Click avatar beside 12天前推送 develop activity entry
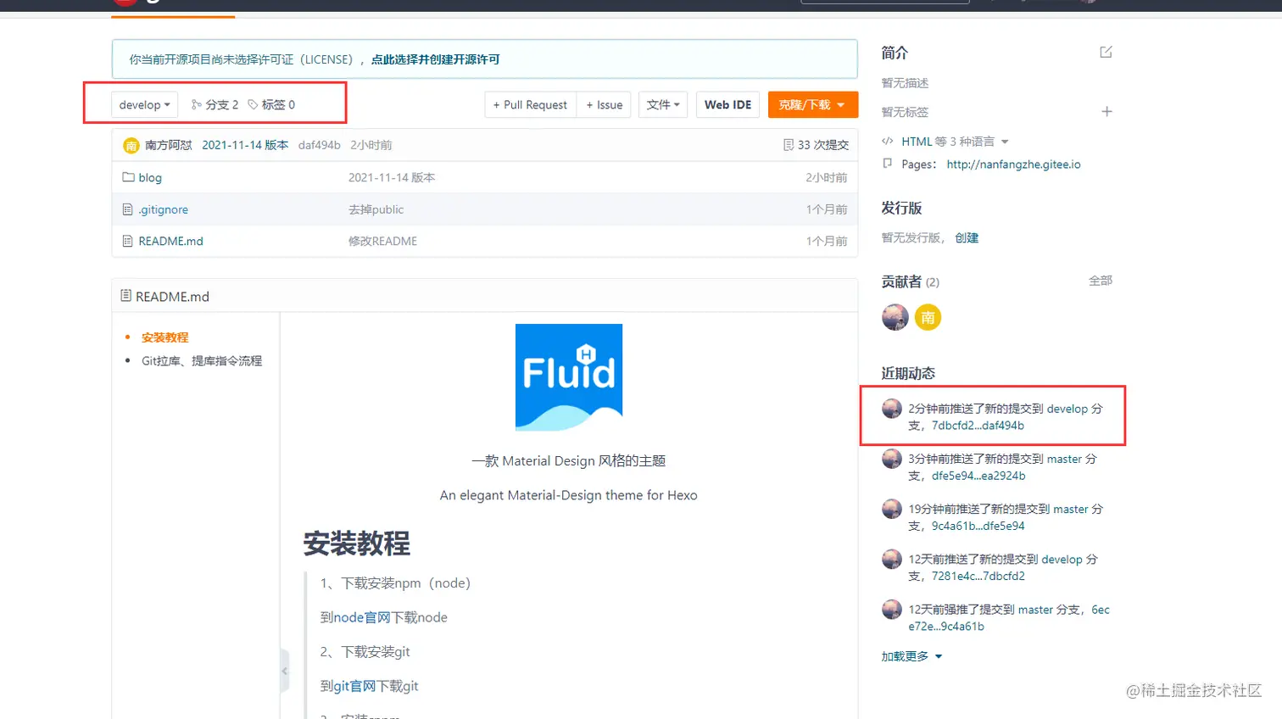The height and width of the screenshot is (719, 1282). 892,559
